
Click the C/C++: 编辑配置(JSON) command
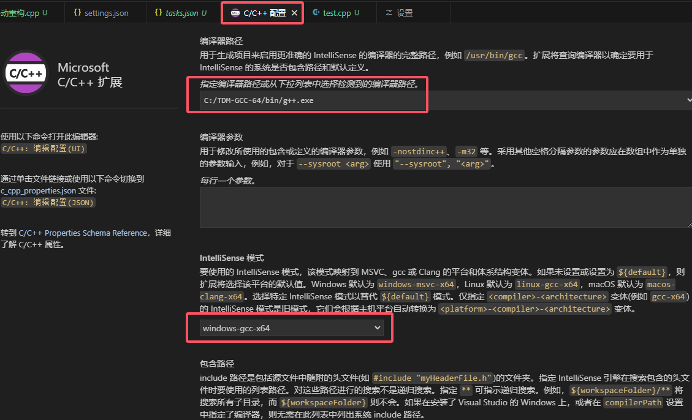click(x=48, y=203)
